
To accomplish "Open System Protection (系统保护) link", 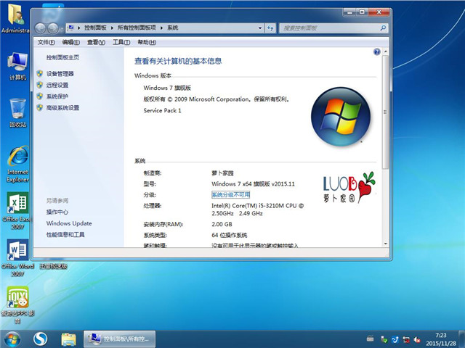I will [x=57, y=96].
